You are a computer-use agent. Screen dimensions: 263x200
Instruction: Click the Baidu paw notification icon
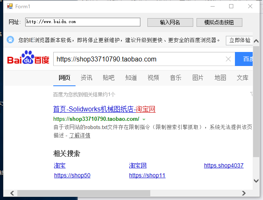click(10, 40)
